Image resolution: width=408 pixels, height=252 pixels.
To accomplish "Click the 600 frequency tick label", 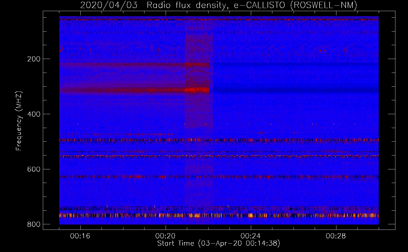I will point(34,169).
